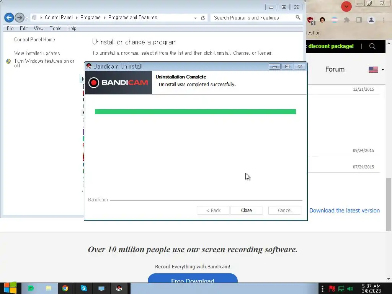Click the uBlock Origin extension icon in Chrome

click(x=311, y=21)
